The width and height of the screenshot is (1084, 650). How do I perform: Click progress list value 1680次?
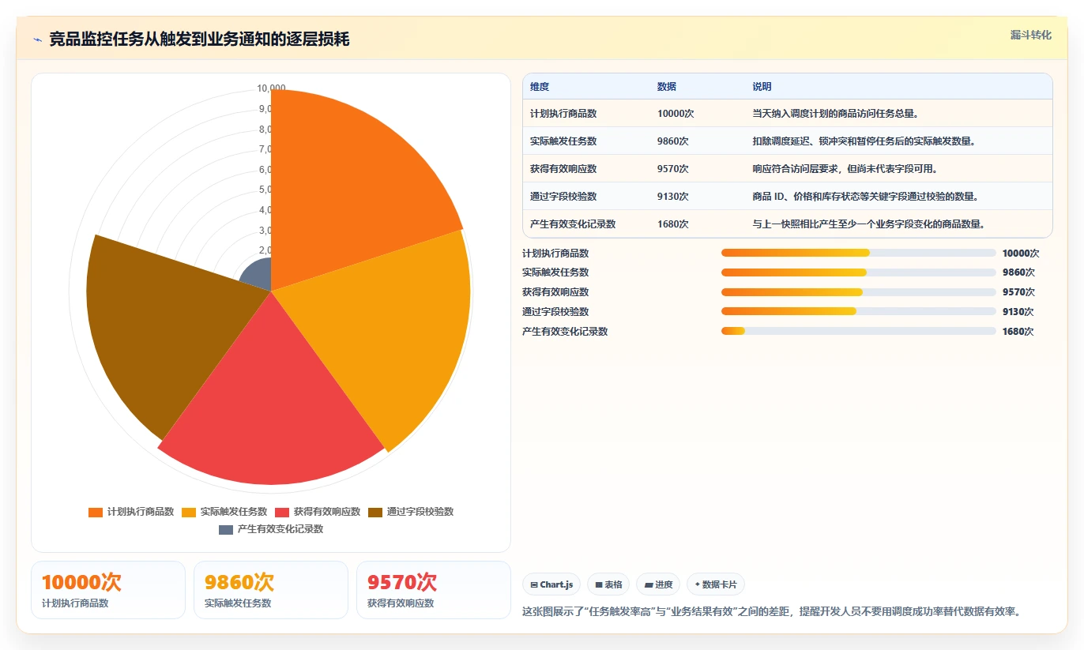(x=1018, y=332)
